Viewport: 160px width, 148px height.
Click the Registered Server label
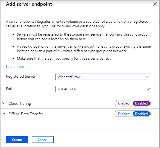(x=21, y=76)
